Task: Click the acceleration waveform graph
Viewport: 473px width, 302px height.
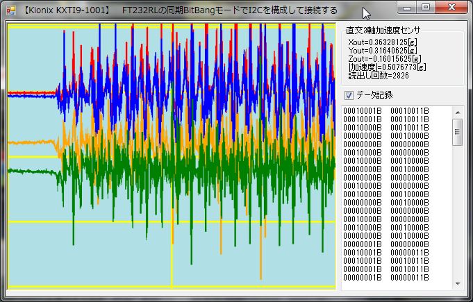Action: pyautogui.click(x=172, y=156)
